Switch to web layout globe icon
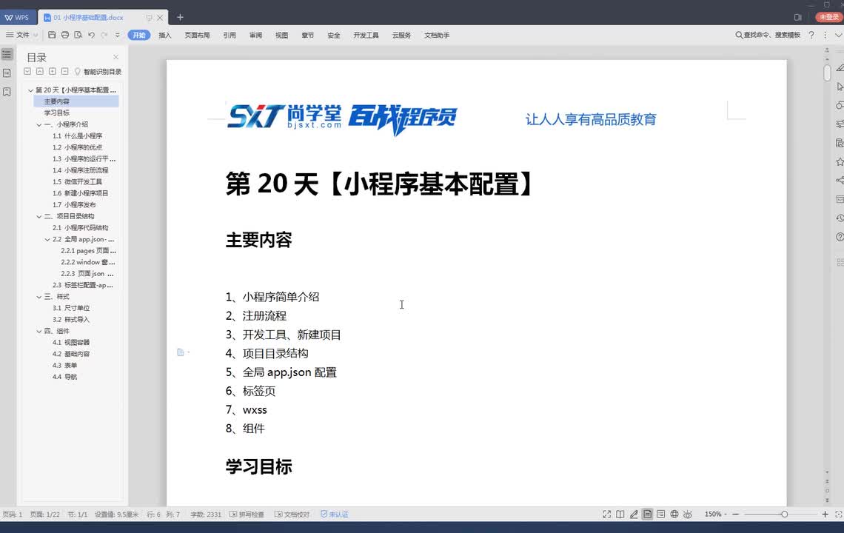844x533 pixels. pos(674,514)
